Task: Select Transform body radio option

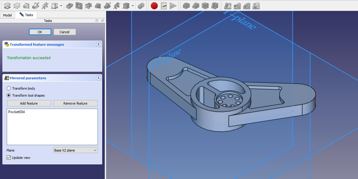Action: [9, 88]
